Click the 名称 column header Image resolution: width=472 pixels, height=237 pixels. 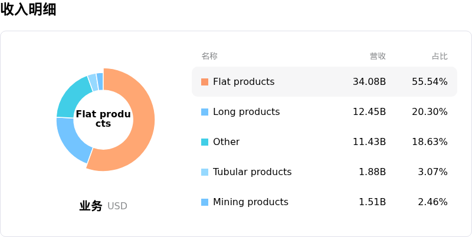pos(209,56)
